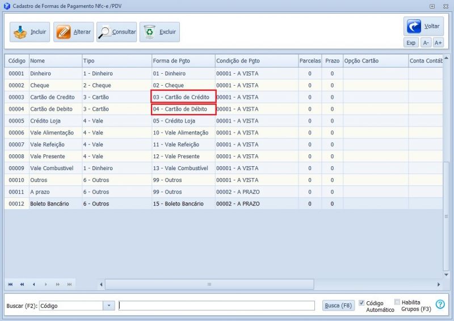The width and height of the screenshot is (454, 321).
Task: Click the Busca (F8) button
Action: (338, 306)
